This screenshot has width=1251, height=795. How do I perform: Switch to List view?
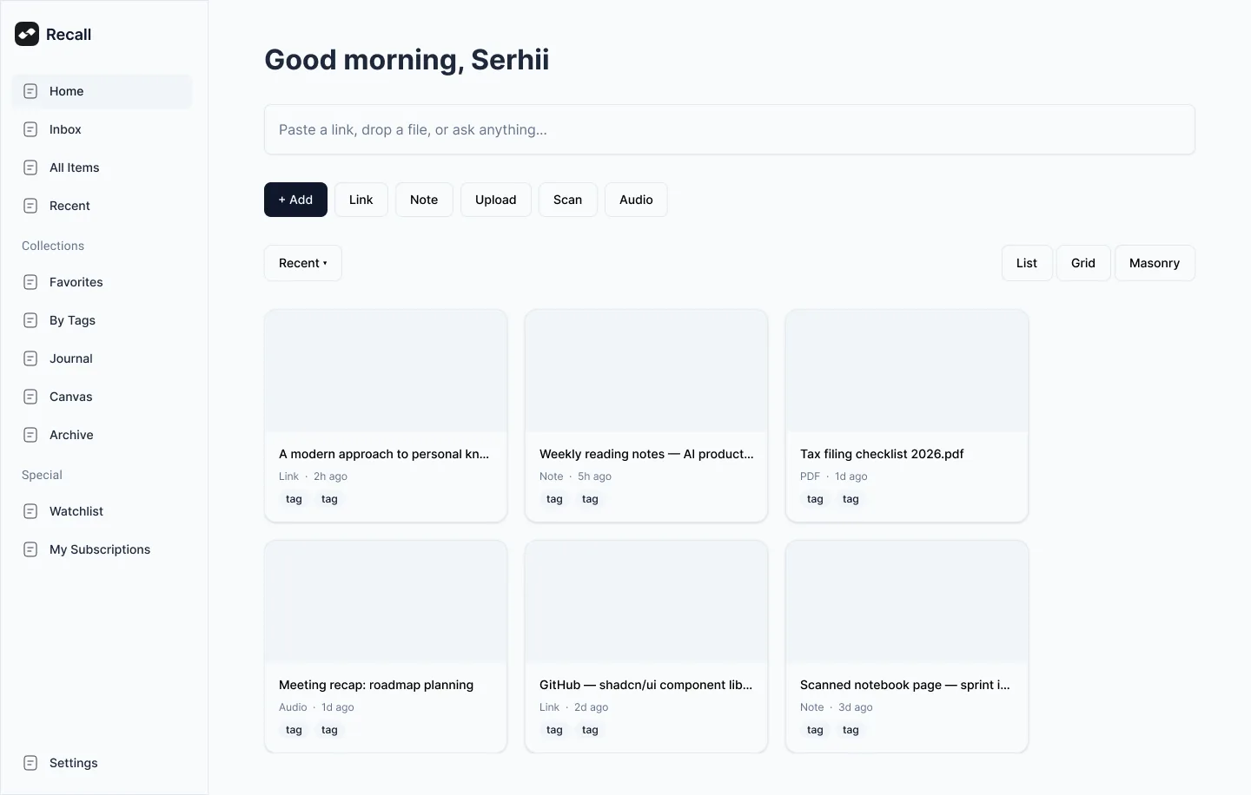(1027, 263)
